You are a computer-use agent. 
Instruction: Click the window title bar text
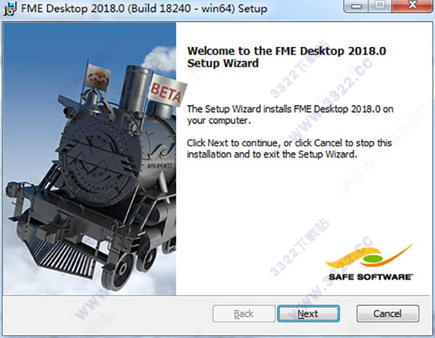[144, 9]
